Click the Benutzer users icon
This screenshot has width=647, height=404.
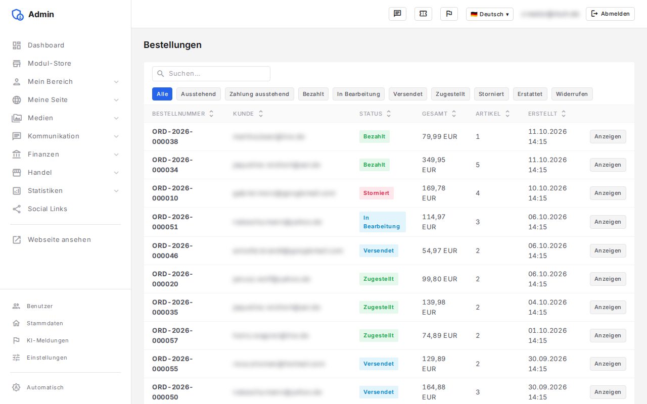point(16,306)
